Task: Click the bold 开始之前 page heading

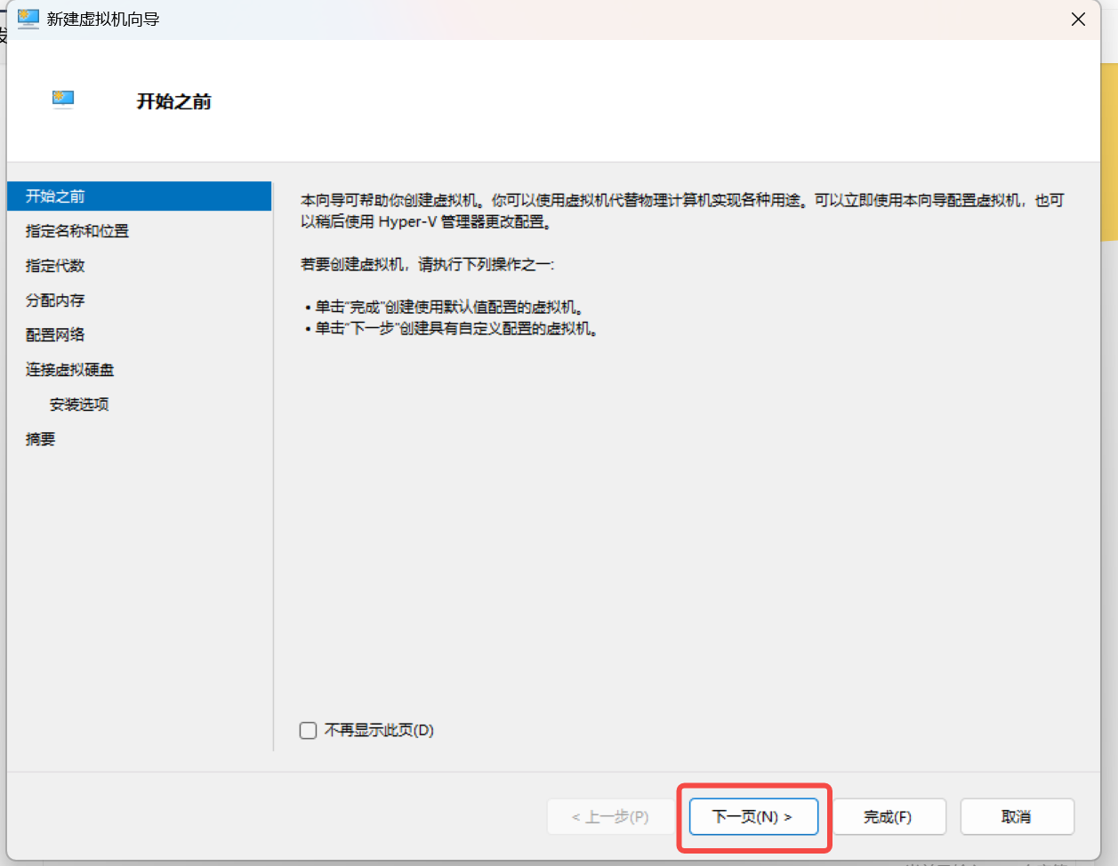Action: tap(173, 101)
